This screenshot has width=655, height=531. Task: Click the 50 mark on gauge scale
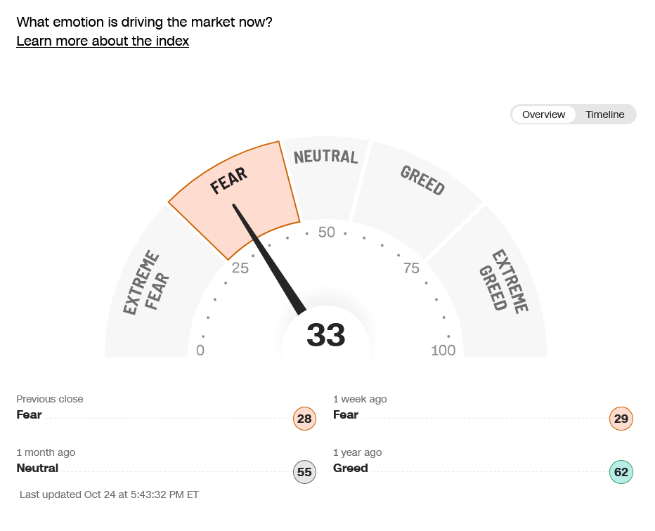pyautogui.click(x=327, y=232)
